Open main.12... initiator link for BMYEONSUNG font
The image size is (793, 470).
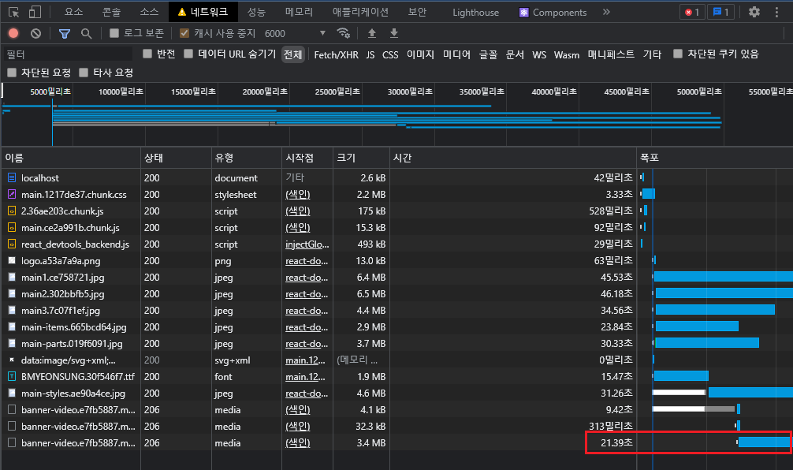[305, 377]
